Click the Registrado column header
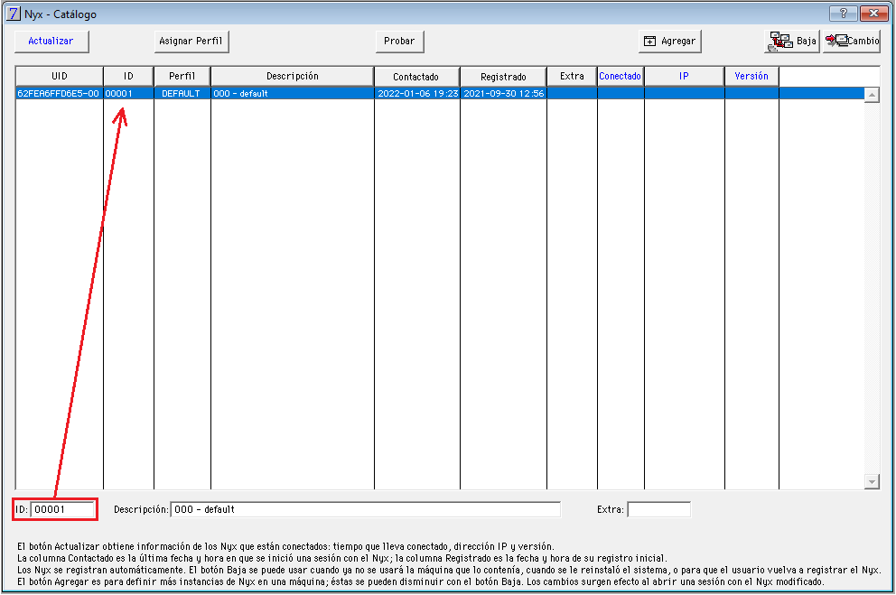This screenshot has height=595, width=896. tap(503, 76)
